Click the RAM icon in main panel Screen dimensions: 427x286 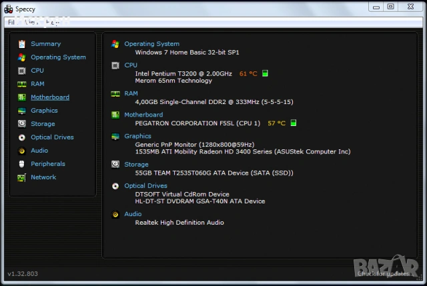click(115, 94)
